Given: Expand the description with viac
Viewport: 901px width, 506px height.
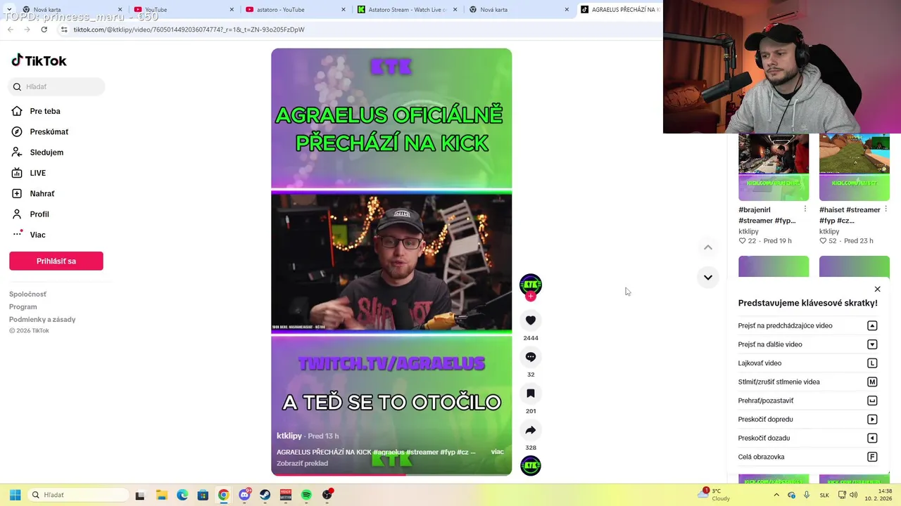Looking at the screenshot, I should pyautogui.click(x=497, y=452).
